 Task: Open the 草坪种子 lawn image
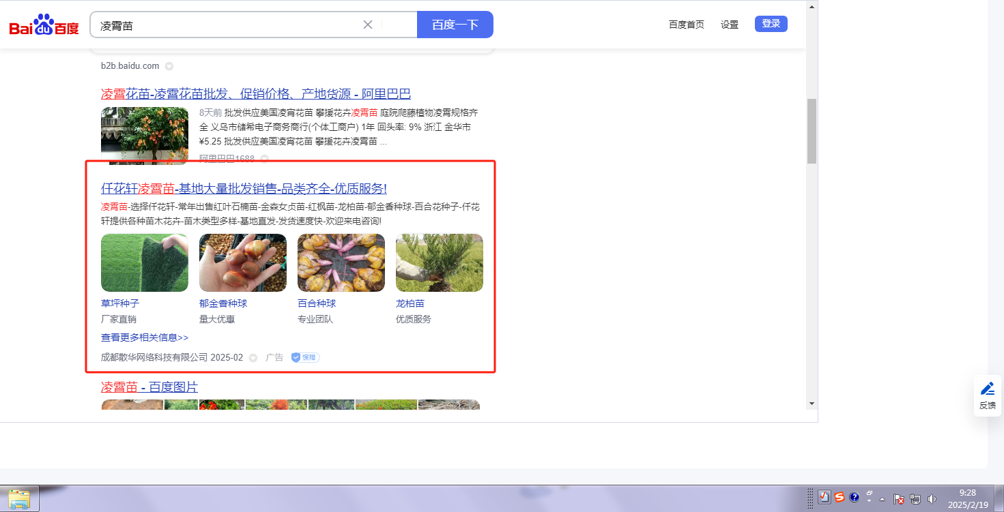click(x=145, y=263)
